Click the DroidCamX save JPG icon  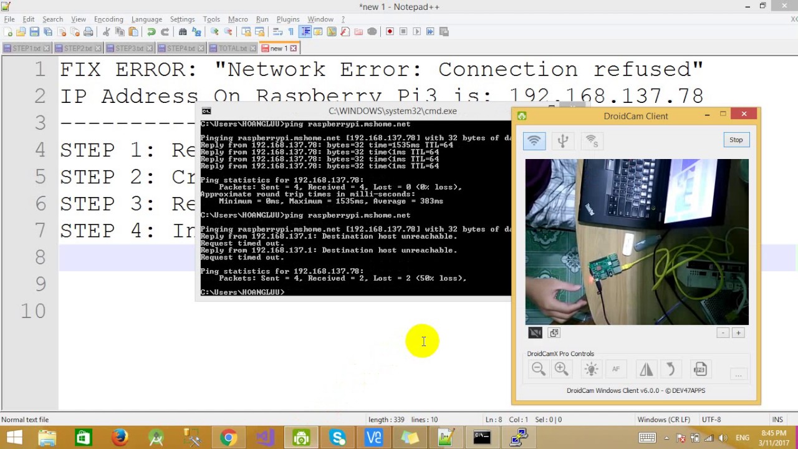click(x=700, y=369)
